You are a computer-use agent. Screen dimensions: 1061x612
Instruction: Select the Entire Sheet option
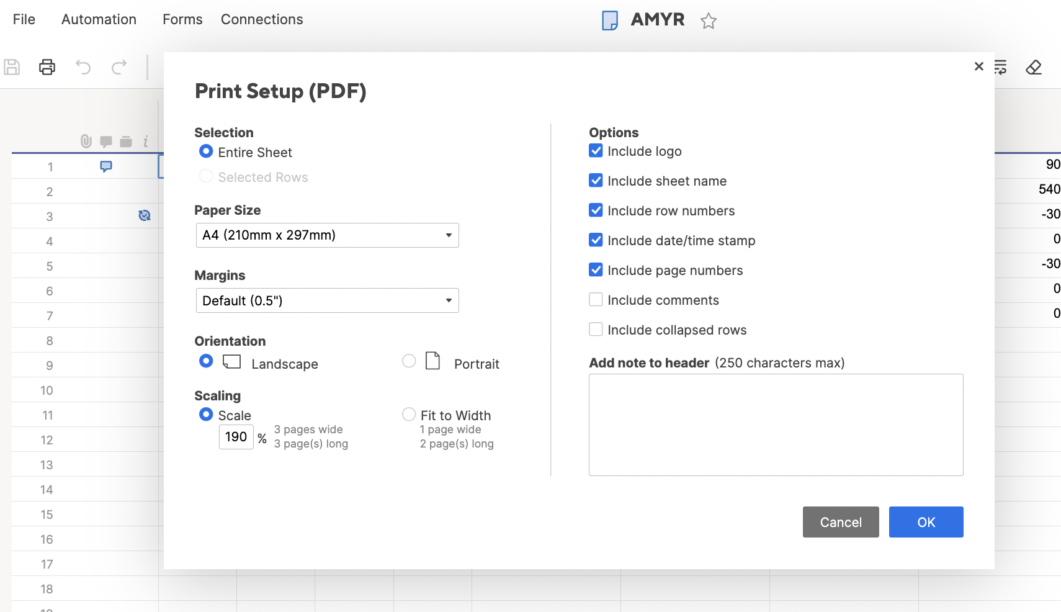point(206,151)
